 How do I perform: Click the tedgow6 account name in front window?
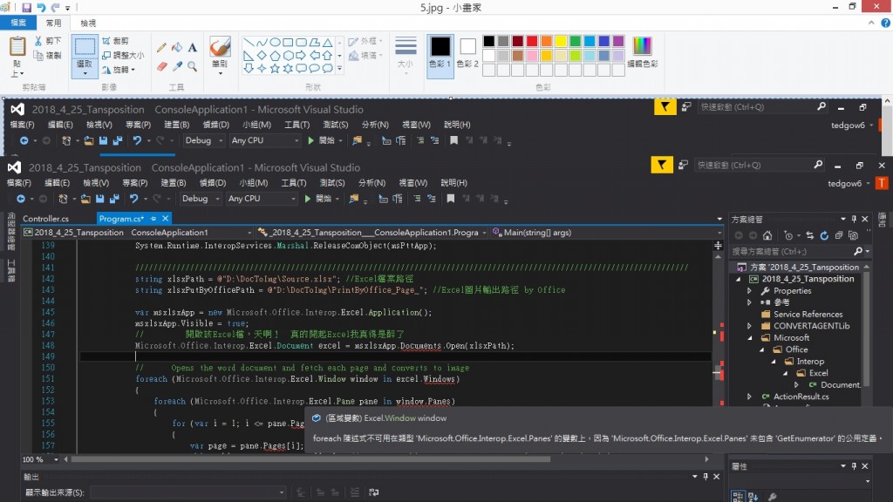pos(844,183)
